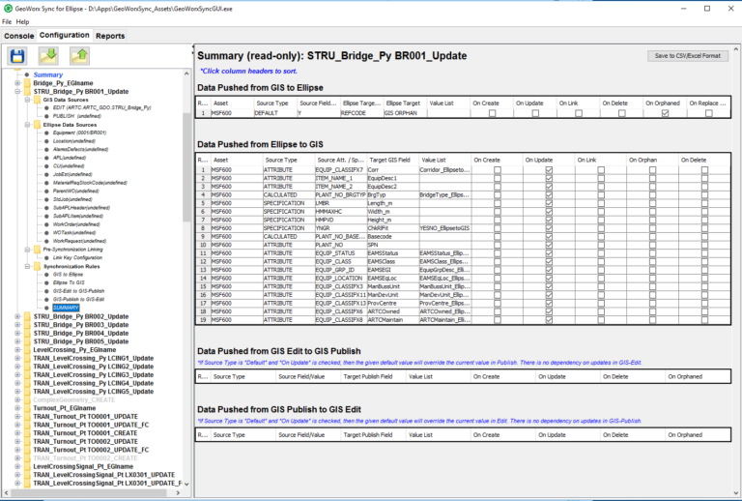The height and width of the screenshot is (501, 742).
Task: Click the Bridge_Py_EGIname folder icon
Action: pos(26,83)
